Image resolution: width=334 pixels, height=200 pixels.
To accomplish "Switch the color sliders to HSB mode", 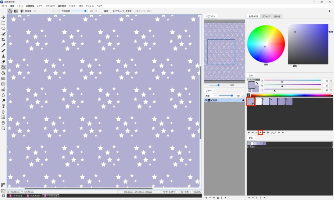I will coord(253,80).
